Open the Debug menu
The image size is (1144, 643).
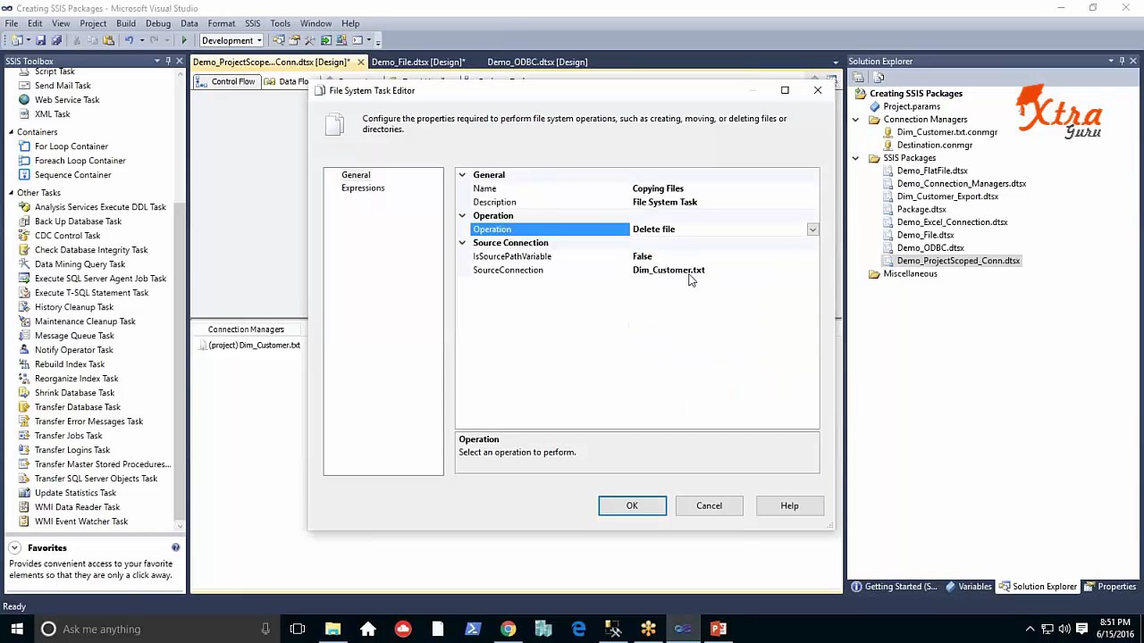(x=158, y=23)
